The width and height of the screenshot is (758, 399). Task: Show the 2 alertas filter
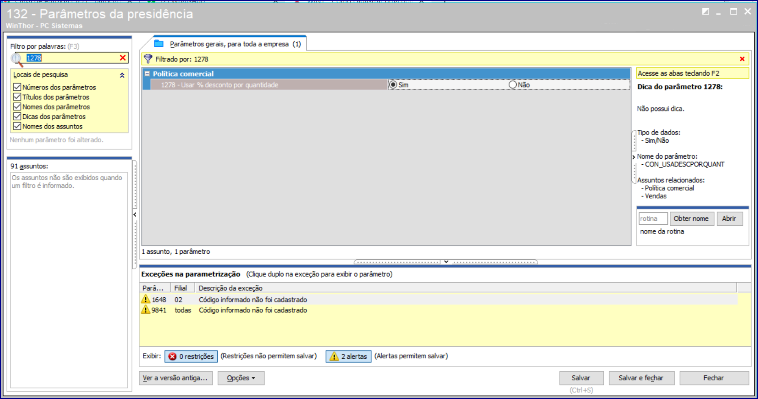pos(349,356)
